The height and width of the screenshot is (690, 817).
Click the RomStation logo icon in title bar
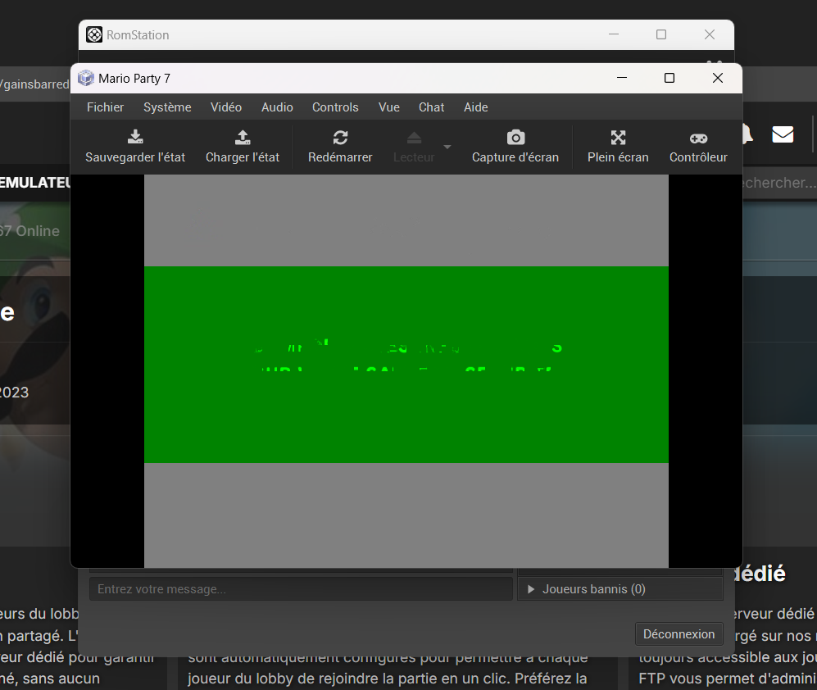point(93,35)
